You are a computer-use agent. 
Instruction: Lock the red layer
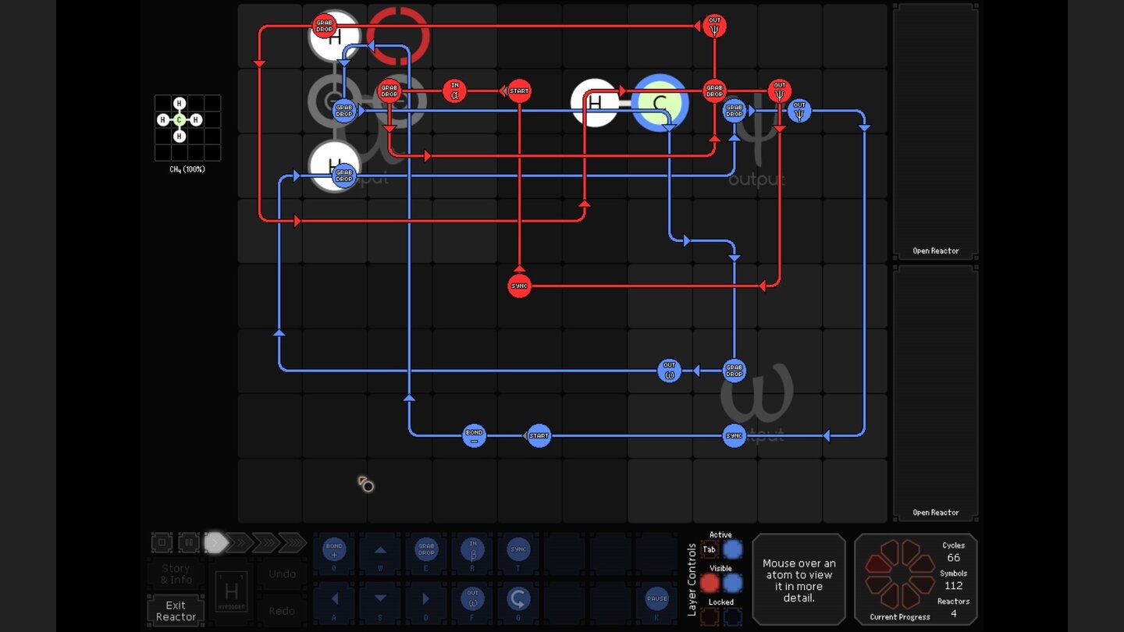[x=710, y=616]
